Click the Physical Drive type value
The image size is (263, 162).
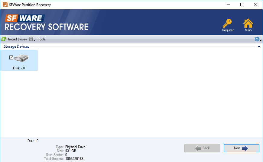pyautogui.click(x=75, y=147)
